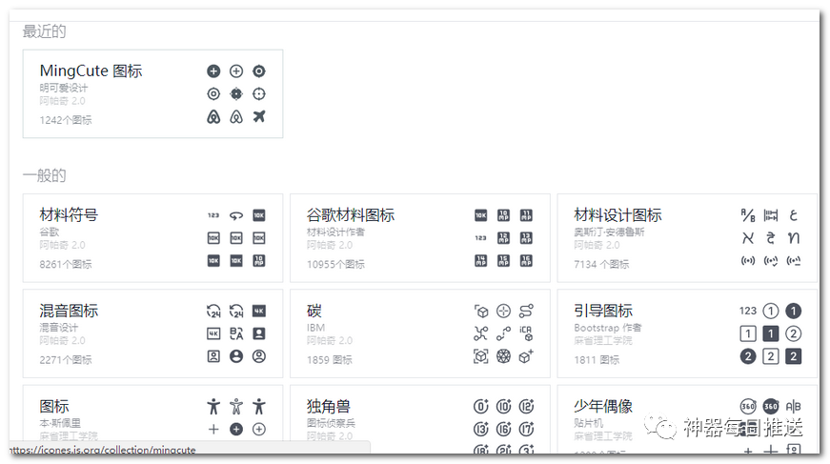This screenshot has width=830, height=464.
Task: Click filled Airbnb logo icon in MingCute card
Action: click(x=213, y=116)
